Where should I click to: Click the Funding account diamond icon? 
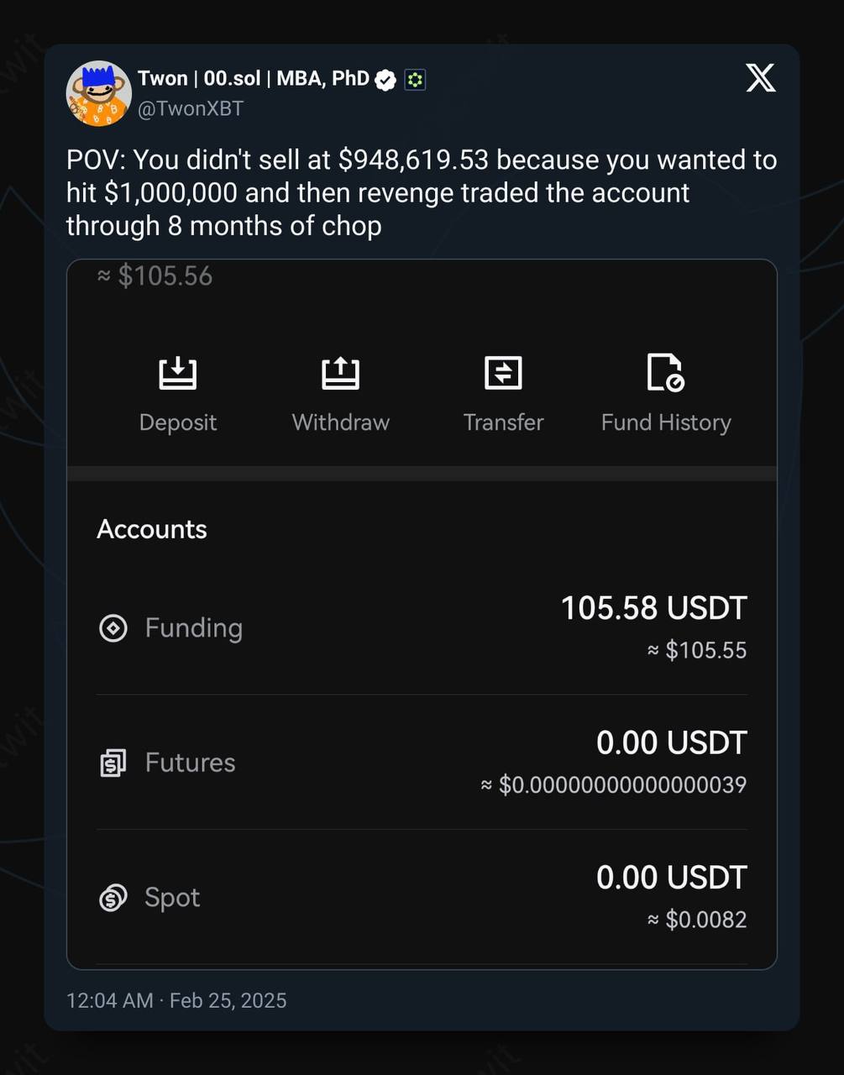pyautogui.click(x=113, y=628)
